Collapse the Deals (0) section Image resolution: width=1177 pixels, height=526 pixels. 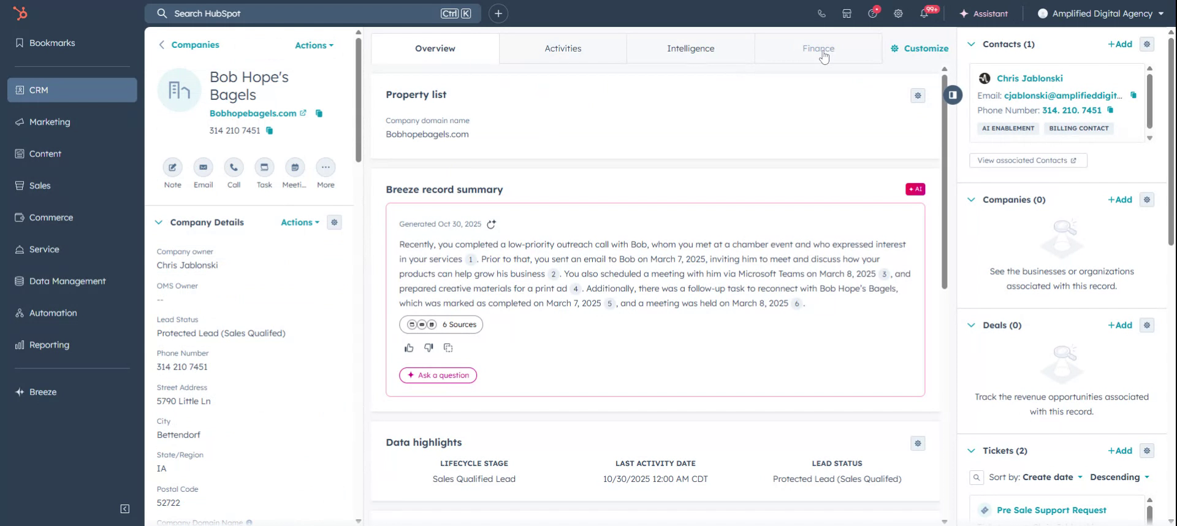pos(971,326)
